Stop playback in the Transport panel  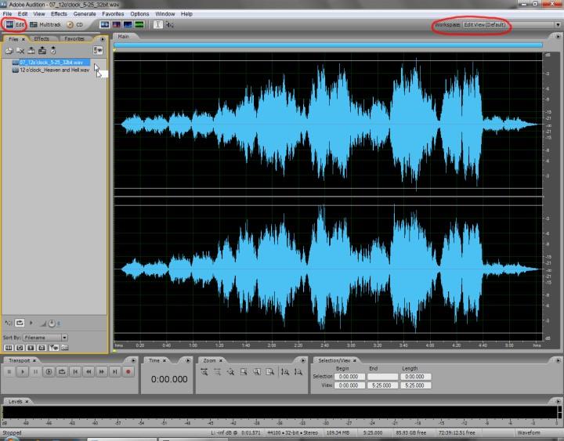9,371
